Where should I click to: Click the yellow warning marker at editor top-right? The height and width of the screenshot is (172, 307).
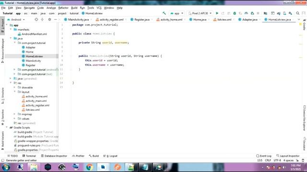tap(301, 24)
